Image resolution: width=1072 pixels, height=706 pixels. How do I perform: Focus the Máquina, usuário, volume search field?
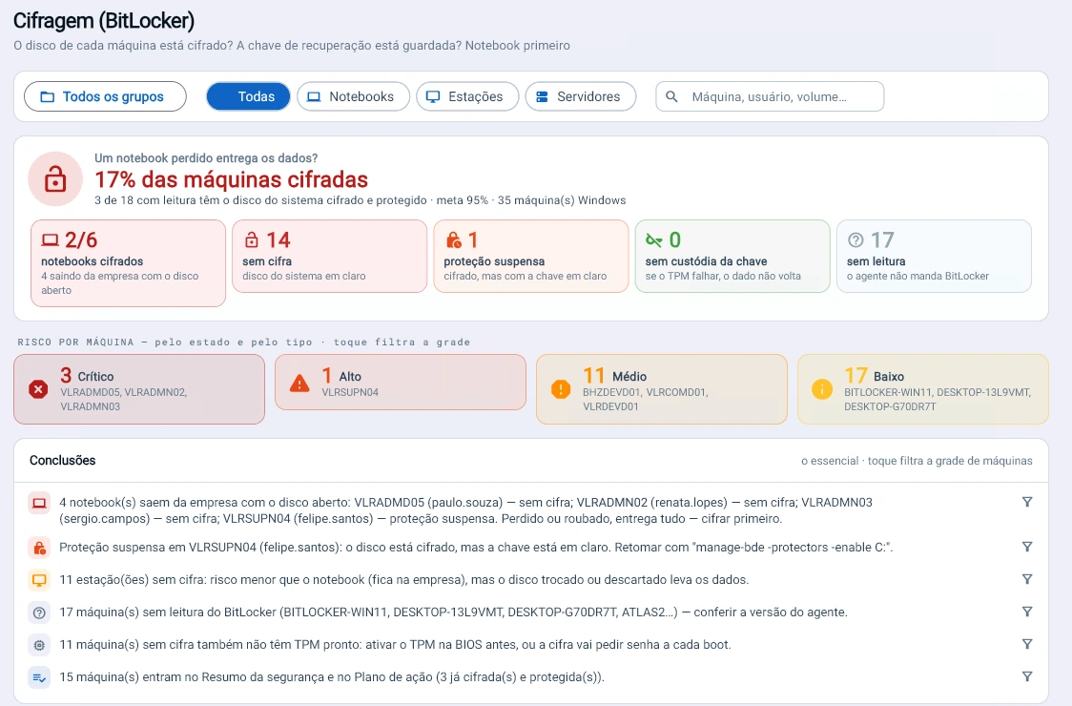[x=770, y=96]
